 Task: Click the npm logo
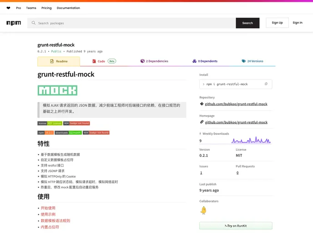[x=14, y=23]
